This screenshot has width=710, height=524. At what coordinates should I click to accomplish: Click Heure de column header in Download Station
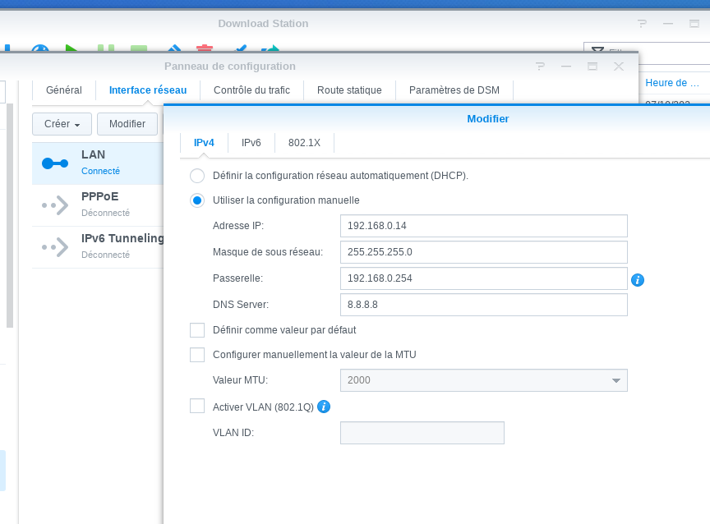click(672, 83)
